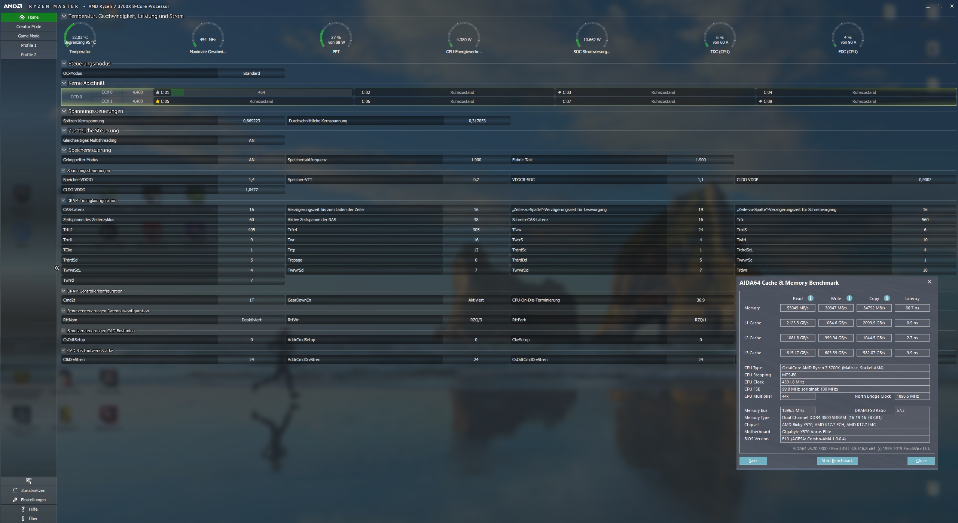Click the star marker on core C 01

point(158,92)
